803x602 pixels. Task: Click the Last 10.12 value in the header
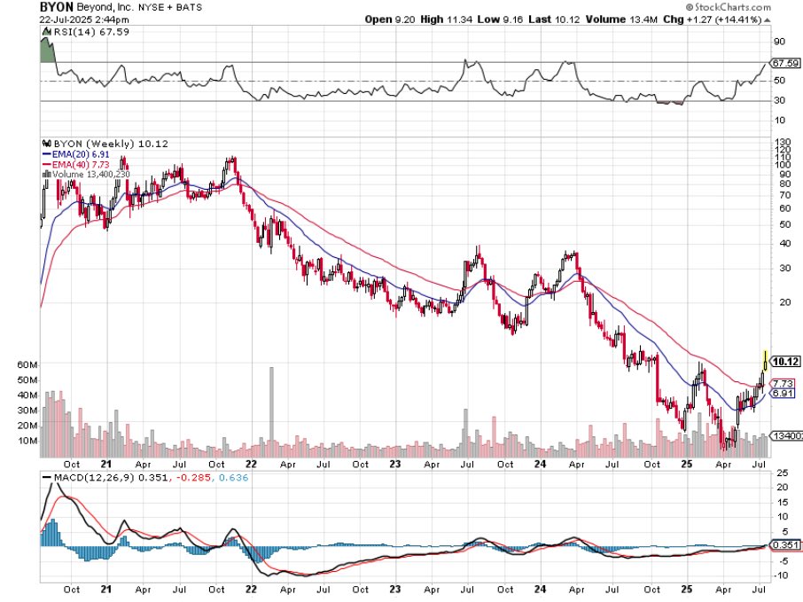554,20
